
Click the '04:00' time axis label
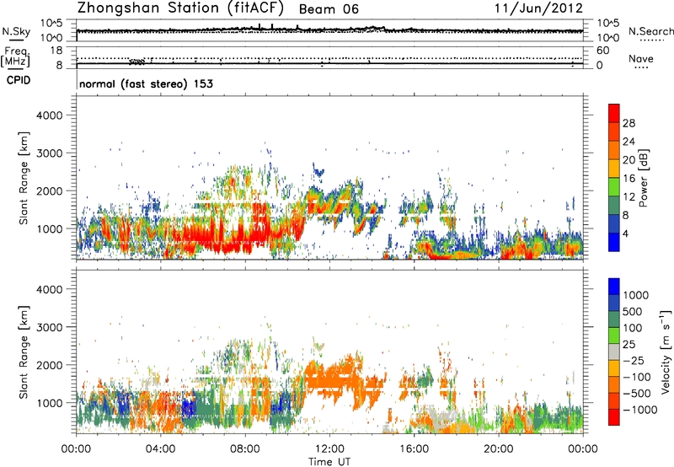[x=160, y=449]
